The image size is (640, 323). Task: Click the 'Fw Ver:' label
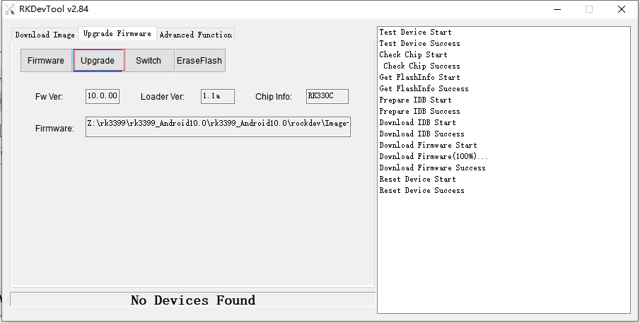[x=49, y=97]
